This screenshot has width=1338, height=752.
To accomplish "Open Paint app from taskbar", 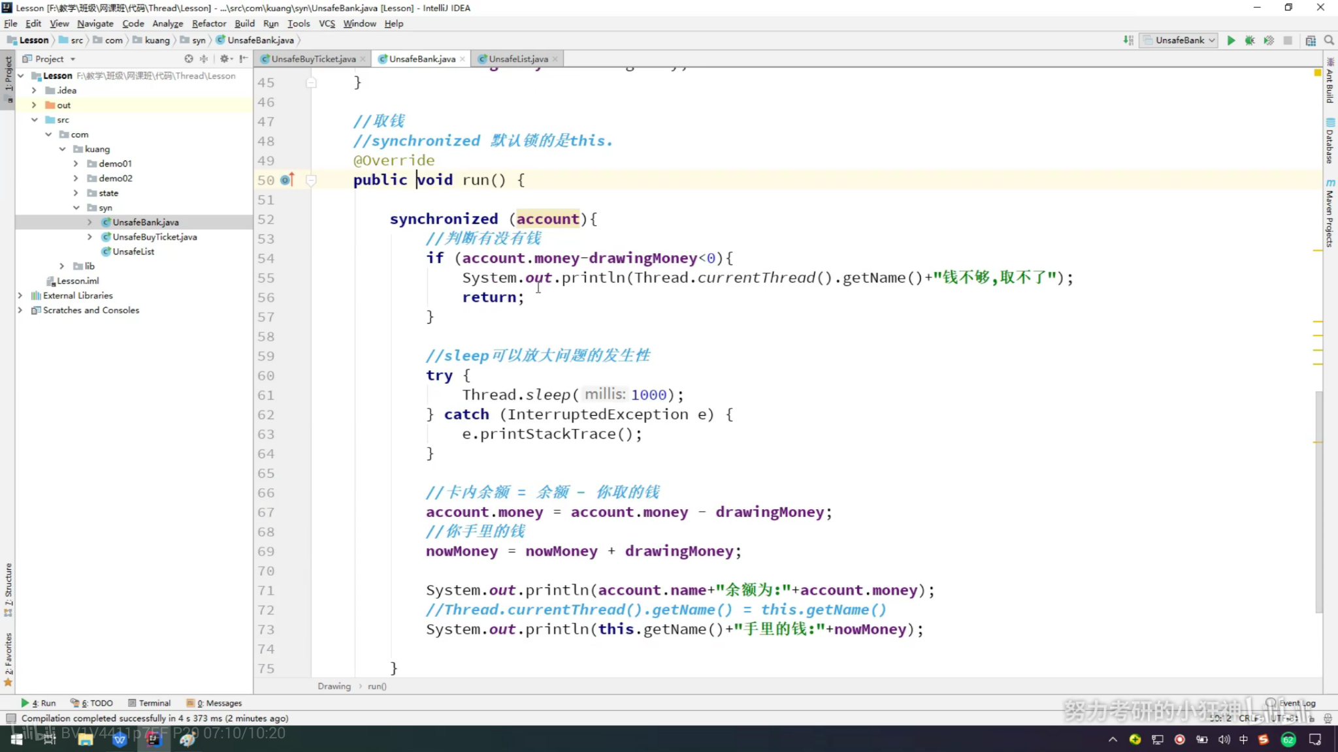I will pos(188,739).
